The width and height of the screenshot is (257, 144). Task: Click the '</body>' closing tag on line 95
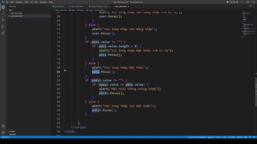pyautogui.click(x=70, y=132)
